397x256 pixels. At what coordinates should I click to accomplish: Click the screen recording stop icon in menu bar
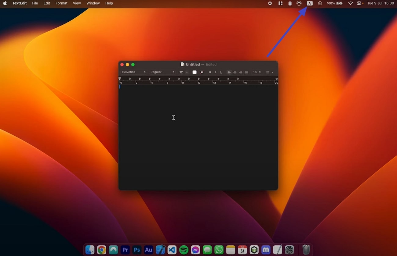pyautogui.click(x=270, y=3)
